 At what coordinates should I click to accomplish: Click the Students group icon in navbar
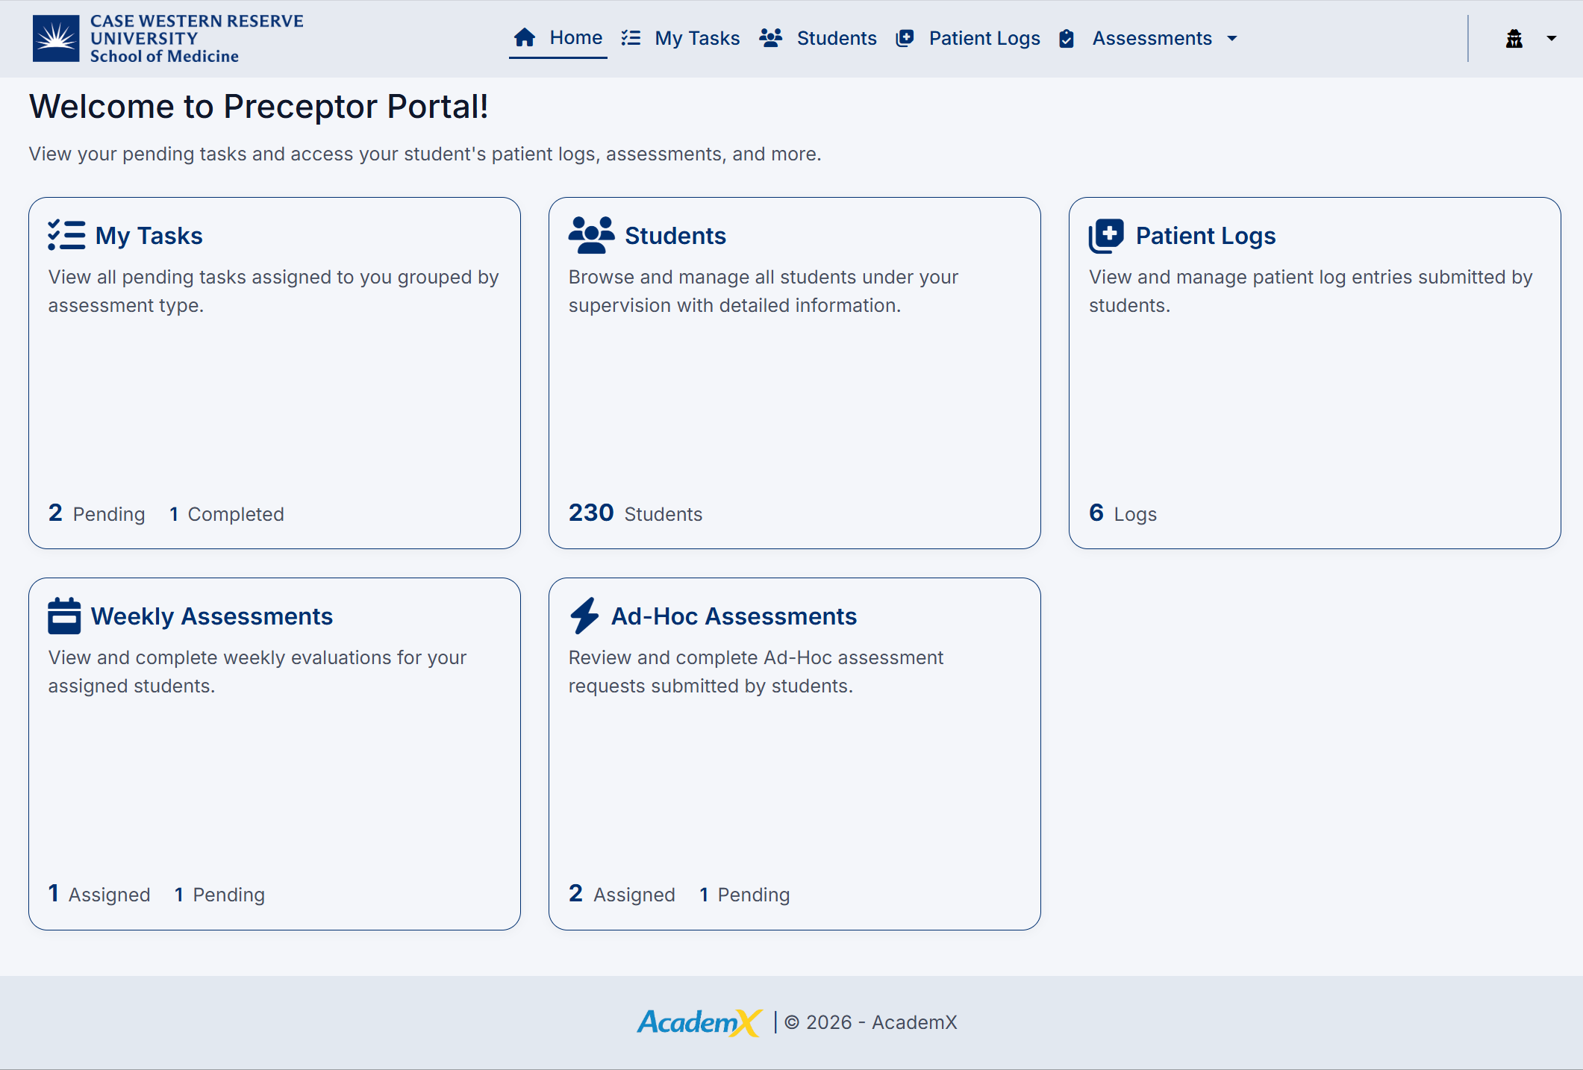[770, 38]
